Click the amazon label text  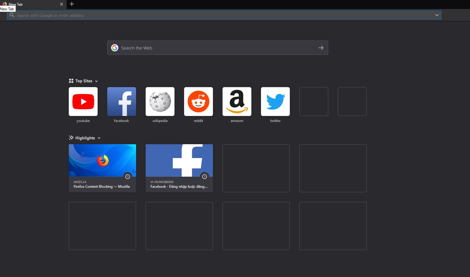click(x=237, y=121)
